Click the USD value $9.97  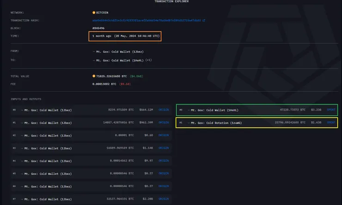149,161
